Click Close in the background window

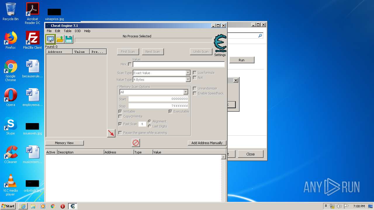coord(250,154)
